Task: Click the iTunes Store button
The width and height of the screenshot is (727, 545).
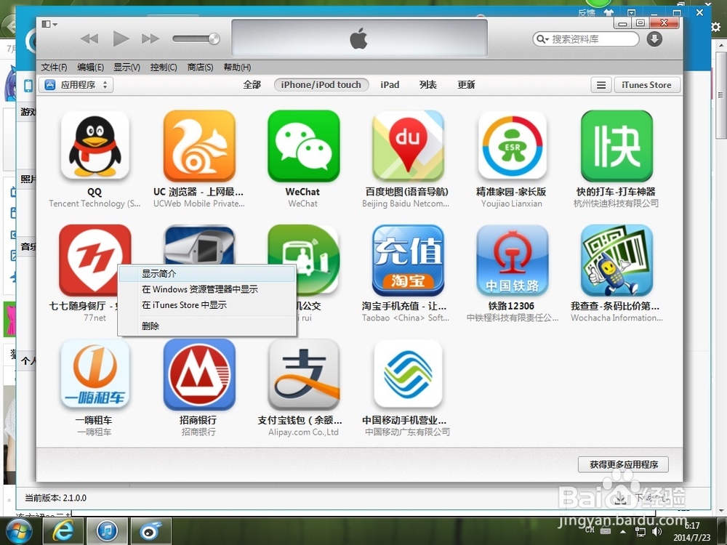Action: coord(647,84)
